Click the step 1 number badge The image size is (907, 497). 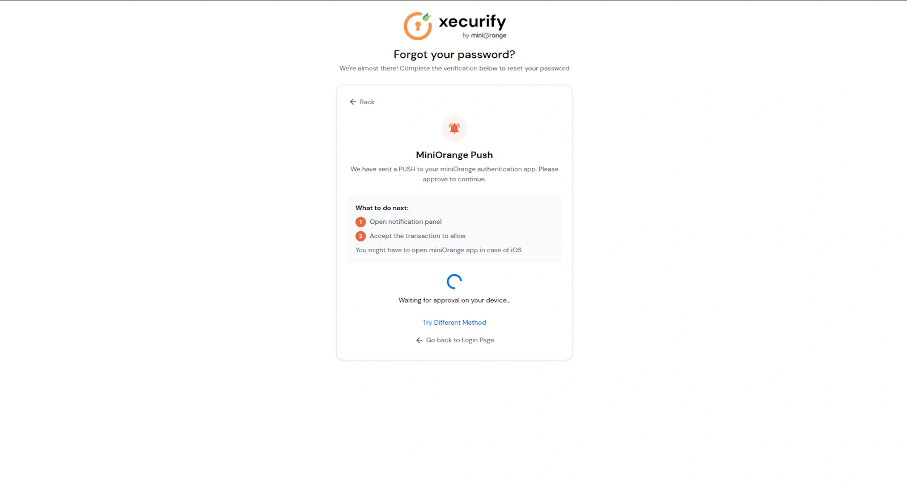pos(361,222)
